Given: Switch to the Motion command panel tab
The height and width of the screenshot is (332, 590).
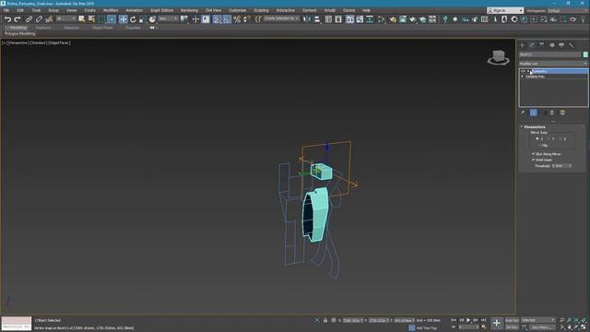Looking at the screenshot, I should (551, 45).
